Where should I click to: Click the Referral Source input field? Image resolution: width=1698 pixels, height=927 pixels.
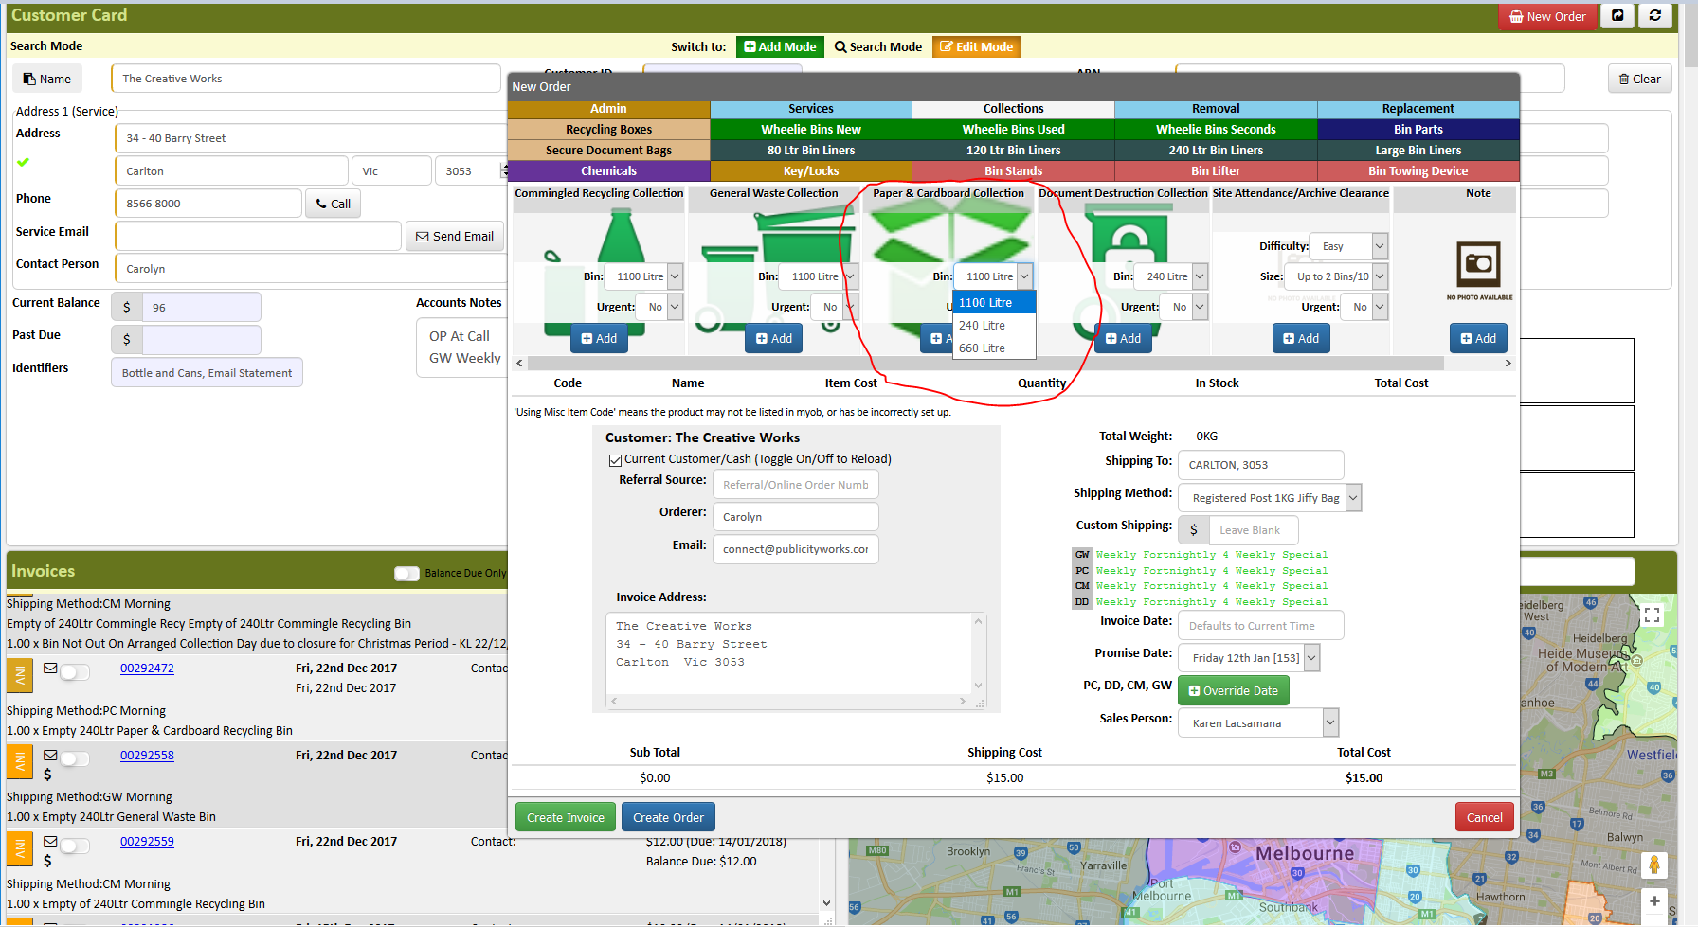tap(795, 485)
